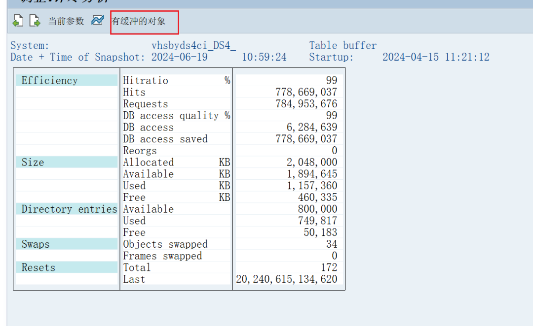Open 当前参数 current parameters
The height and width of the screenshot is (326, 533).
point(66,21)
